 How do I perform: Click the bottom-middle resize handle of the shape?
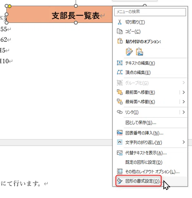click(x=76, y=23)
